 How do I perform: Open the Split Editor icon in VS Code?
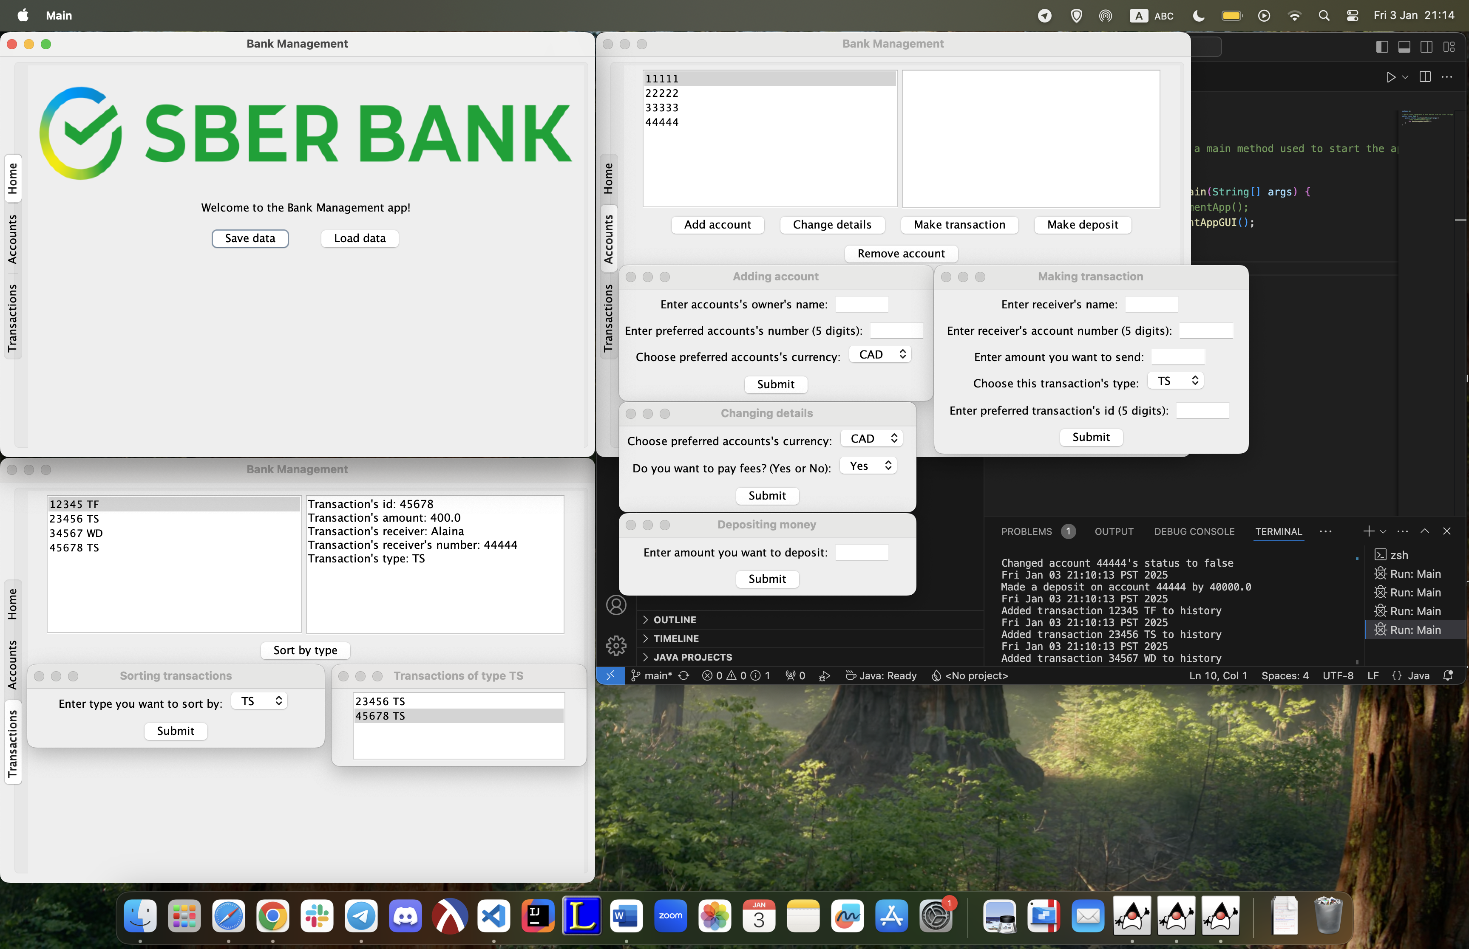(x=1425, y=77)
